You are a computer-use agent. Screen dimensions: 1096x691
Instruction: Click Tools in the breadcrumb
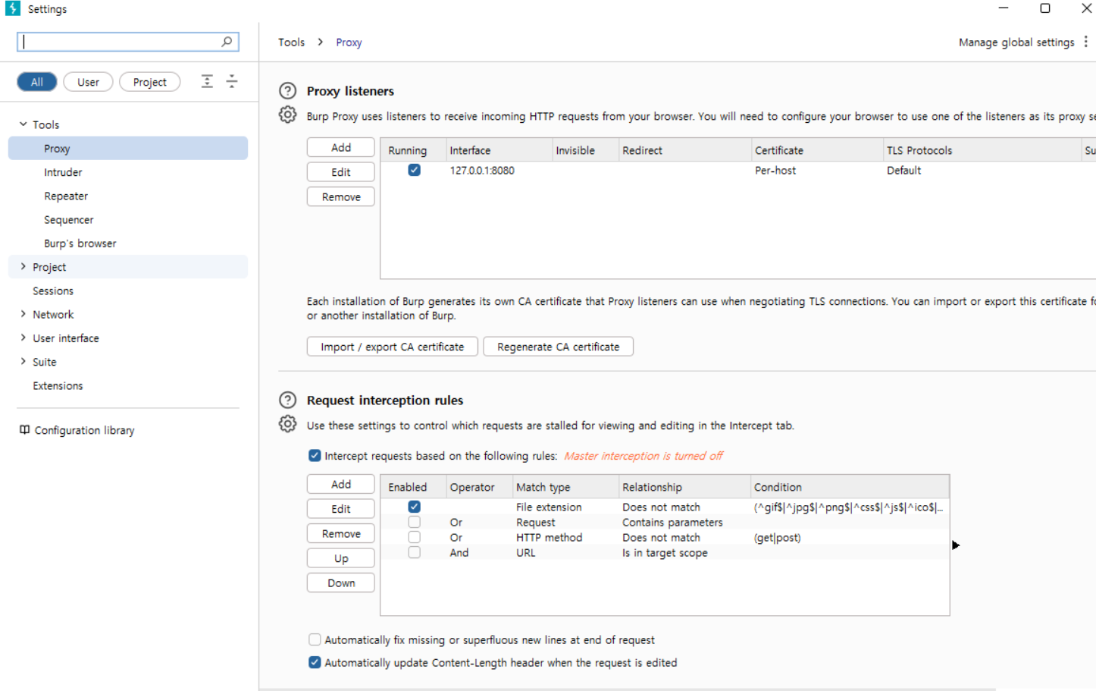point(291,42)
